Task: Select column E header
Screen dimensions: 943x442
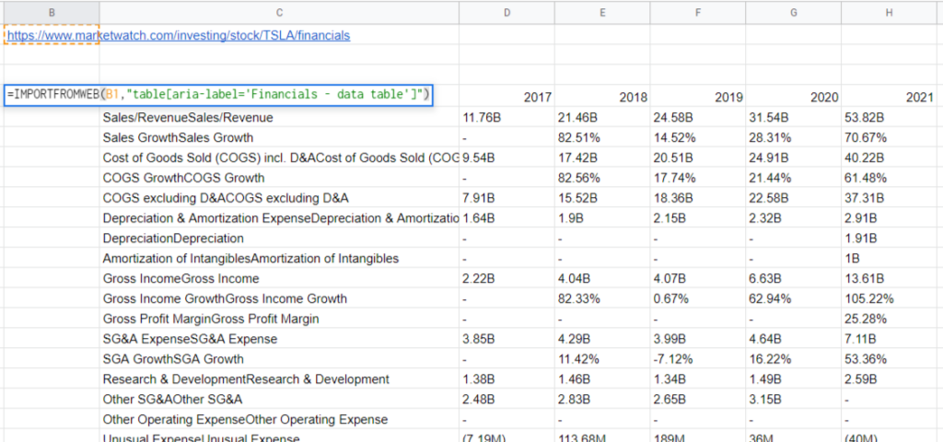Action: tap(602, 11)
